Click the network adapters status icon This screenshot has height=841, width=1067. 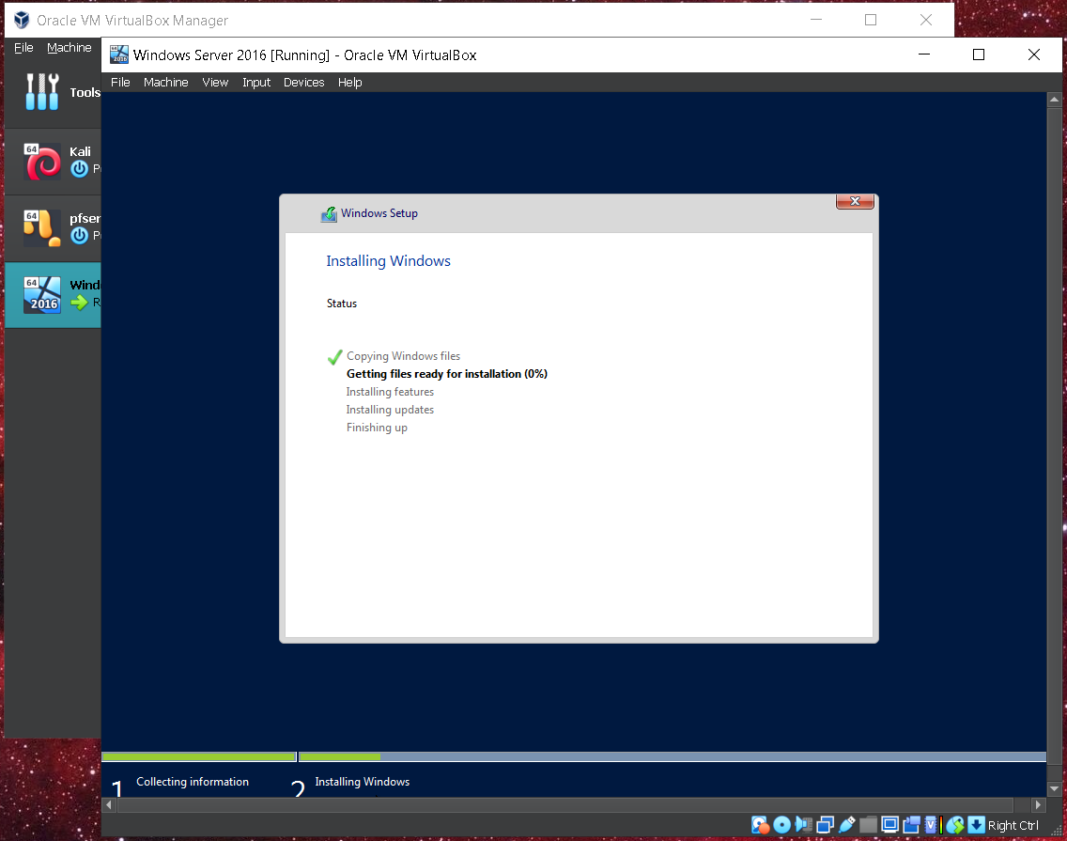point(826,825)
